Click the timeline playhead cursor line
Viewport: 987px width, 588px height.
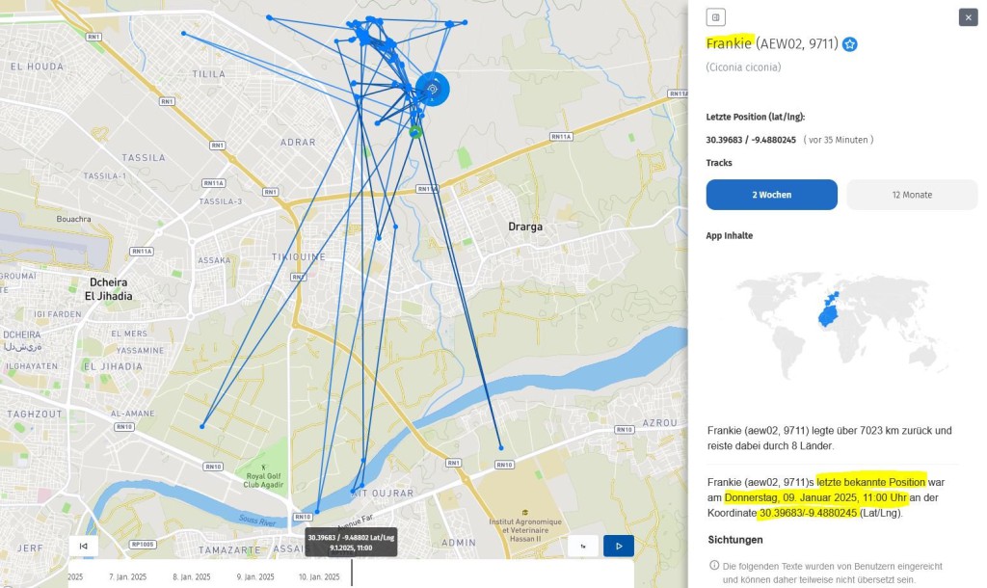coord(352,573)
